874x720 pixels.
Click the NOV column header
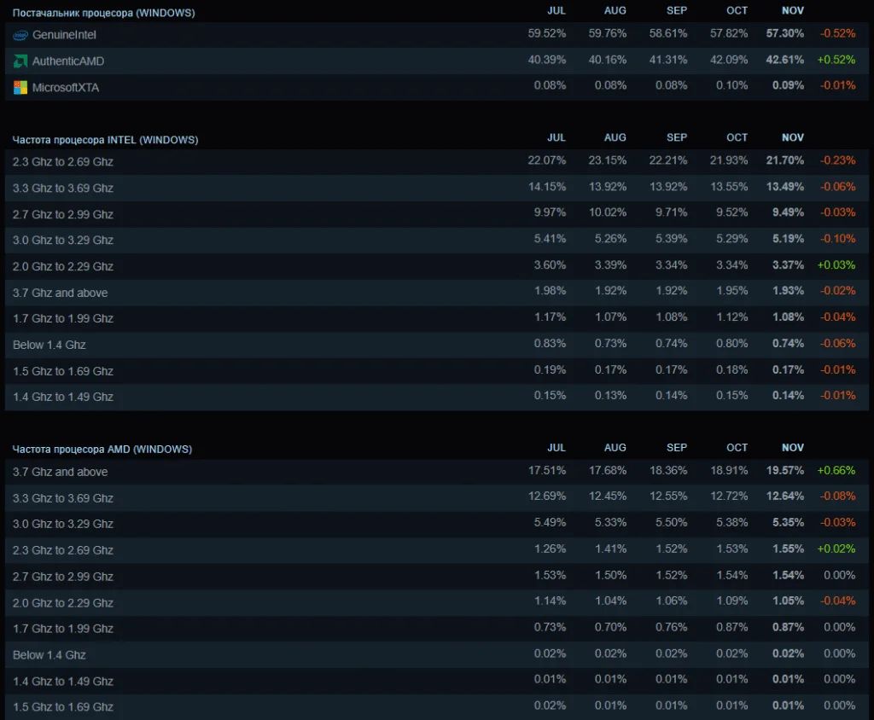pyautogui.click(x=792, y=10)
